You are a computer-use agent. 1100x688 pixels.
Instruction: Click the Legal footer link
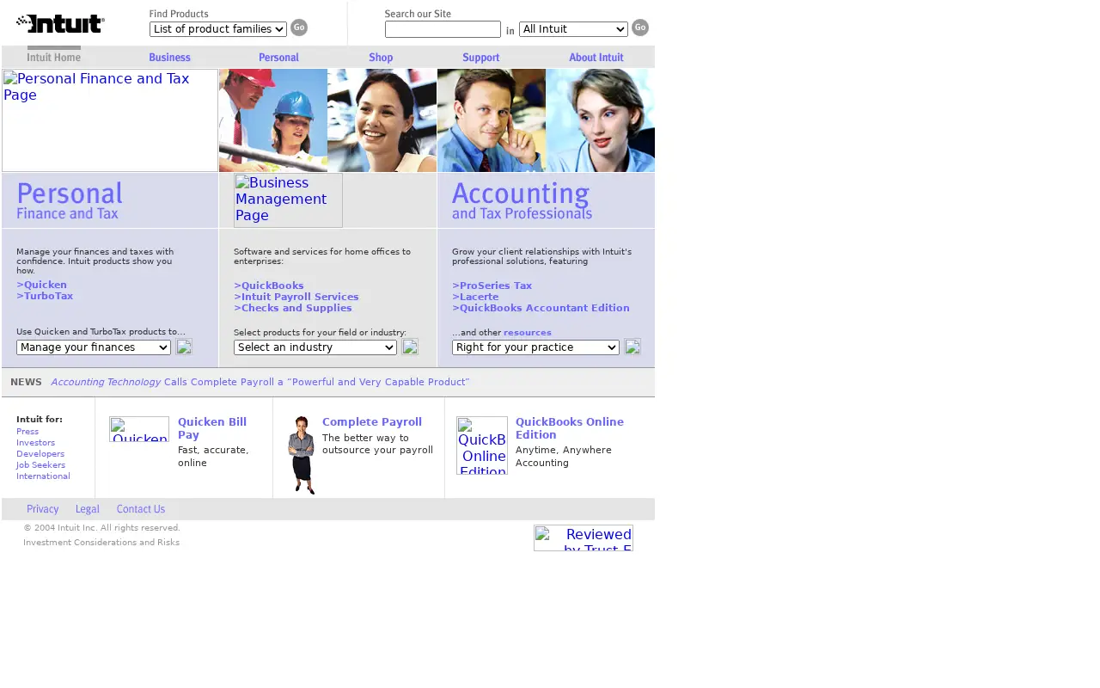(x=88, y=509)
